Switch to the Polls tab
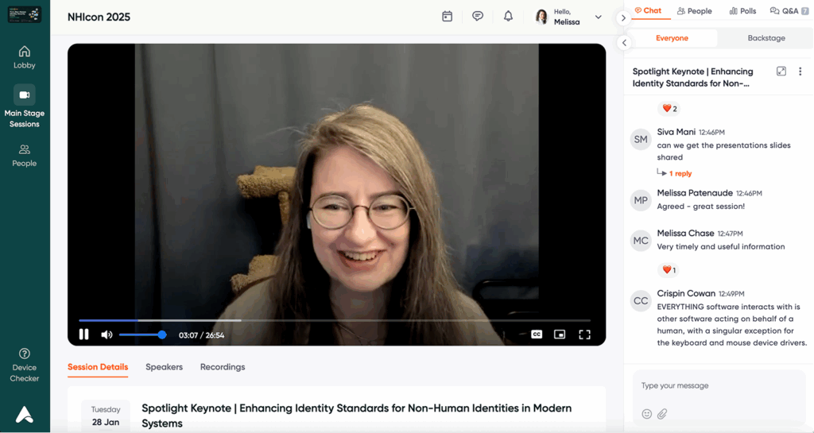The height and width of the screenshot is (433, 814). pyautogui.click(x=742, y=11)
